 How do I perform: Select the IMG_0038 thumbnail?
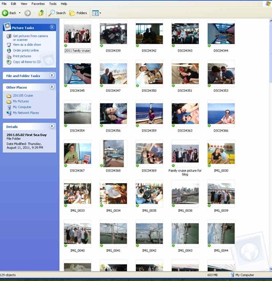(x=185, y=194)
